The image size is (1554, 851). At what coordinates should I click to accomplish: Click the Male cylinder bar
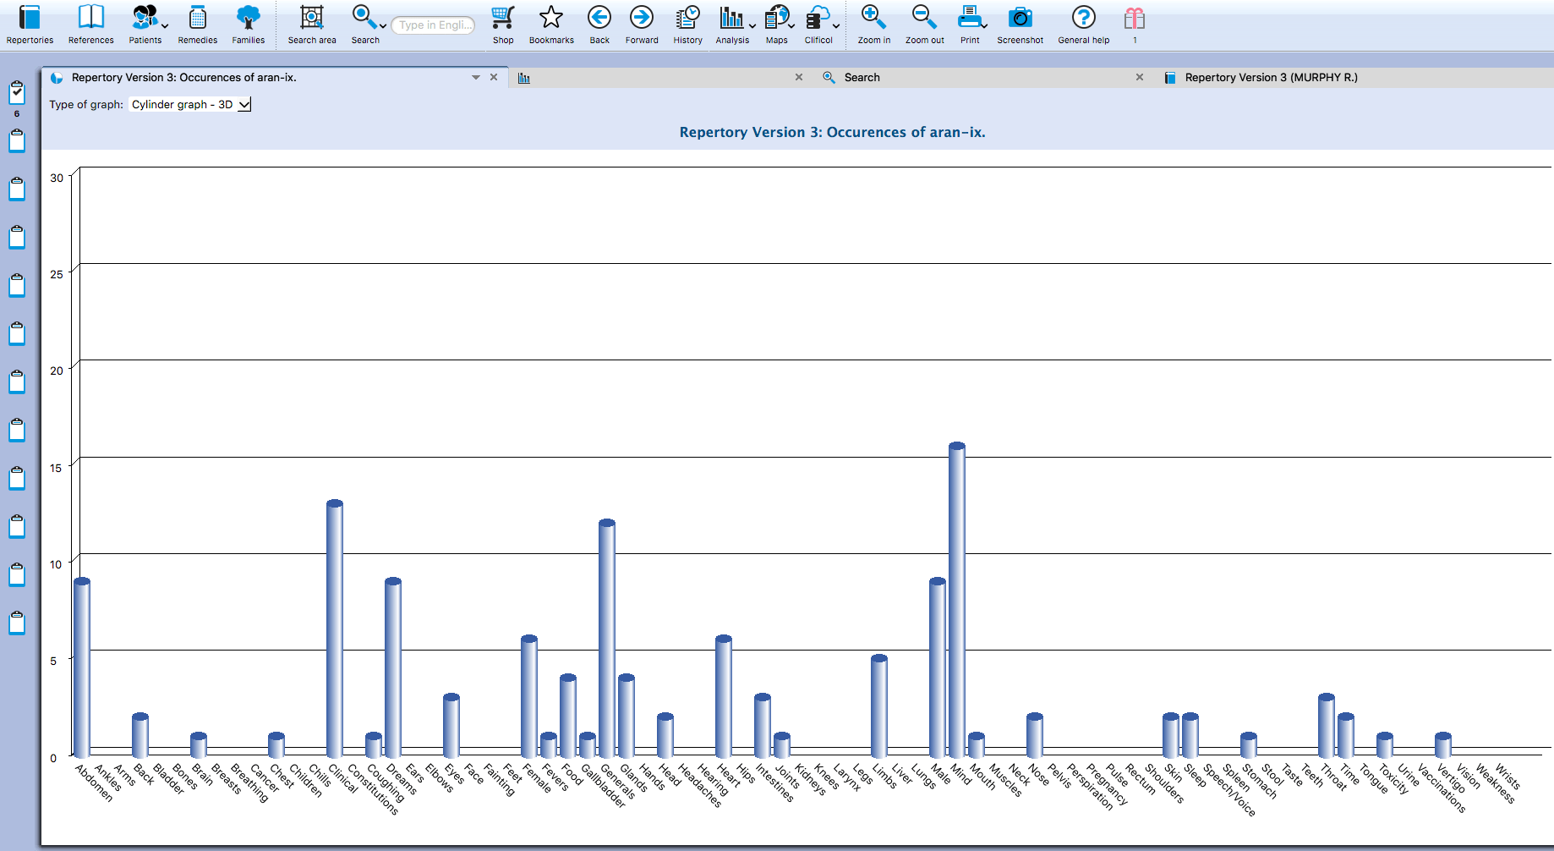(937, 667)
